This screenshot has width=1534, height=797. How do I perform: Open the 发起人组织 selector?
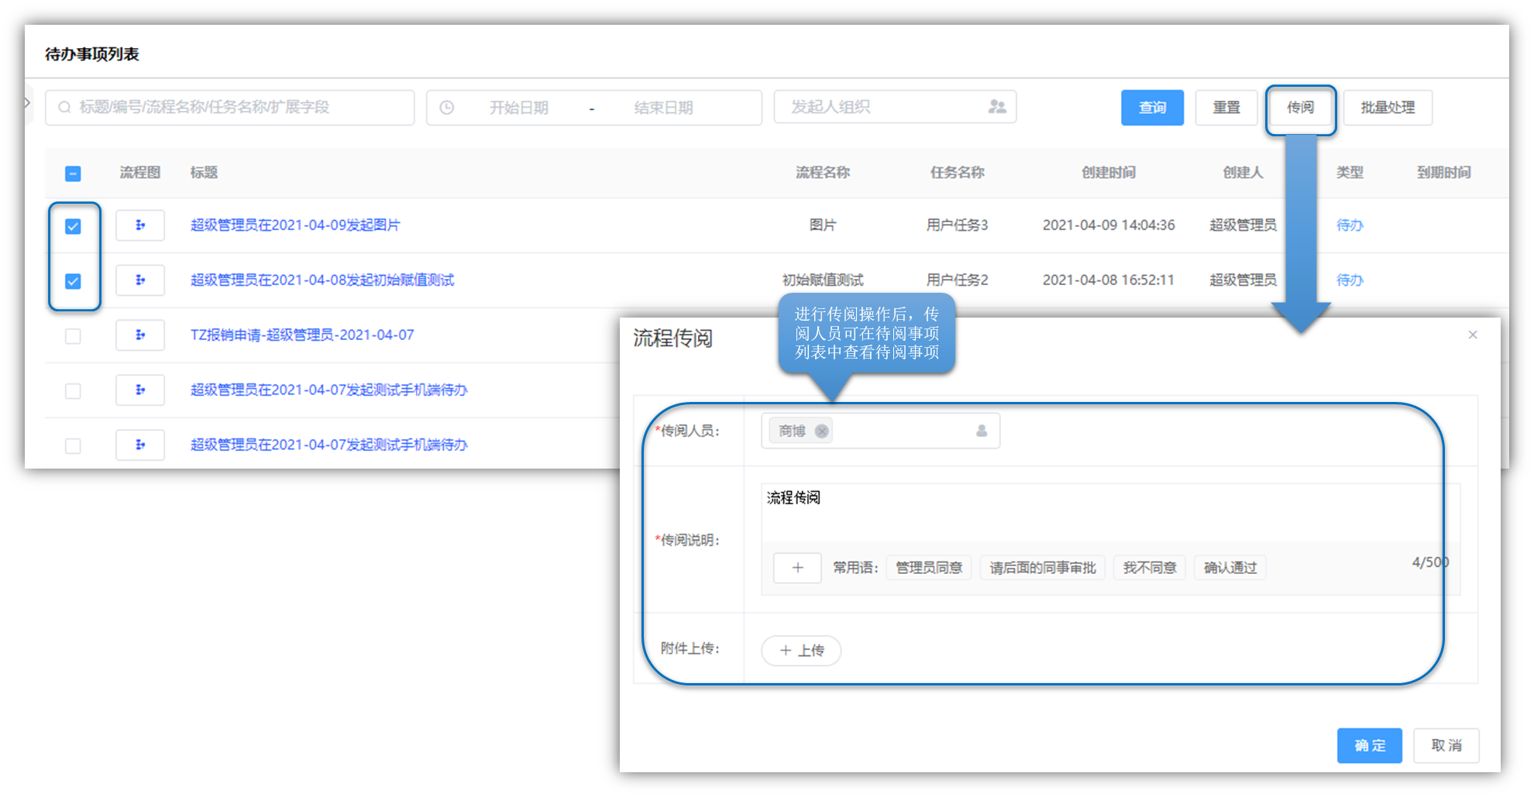pyautogui.click(x=883, y=107)
